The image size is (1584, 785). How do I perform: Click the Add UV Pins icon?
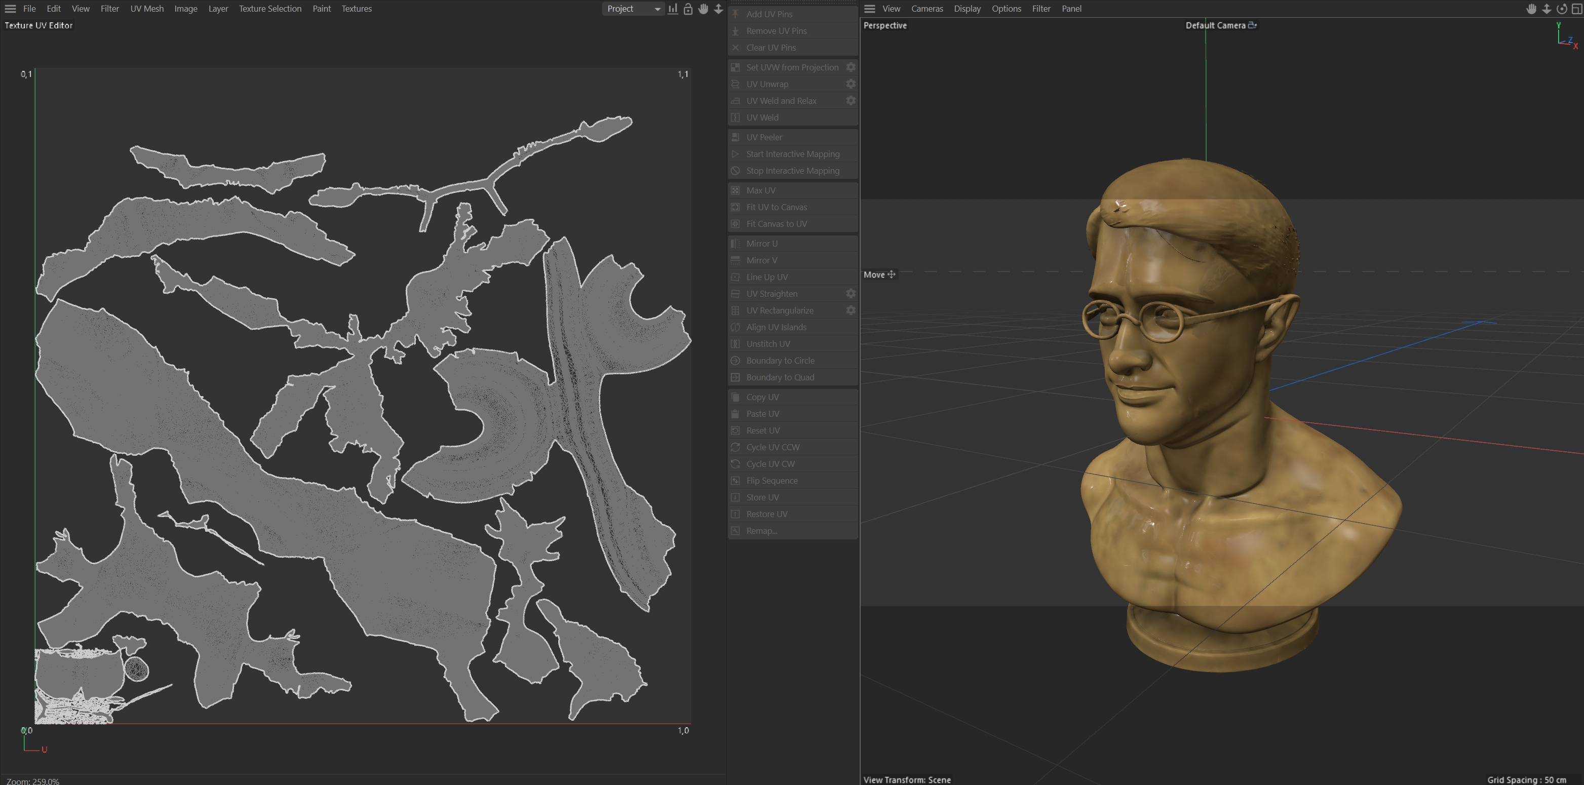(x=736, y=14)
